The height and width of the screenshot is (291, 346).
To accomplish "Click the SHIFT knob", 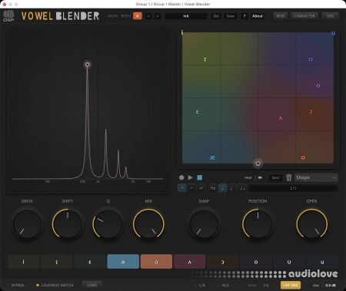I will pyautogui.click(x=68, y=224).
